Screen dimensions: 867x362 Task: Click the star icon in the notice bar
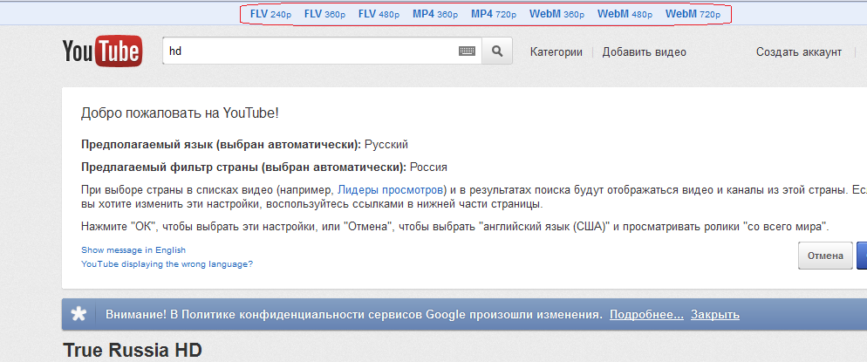79,314
